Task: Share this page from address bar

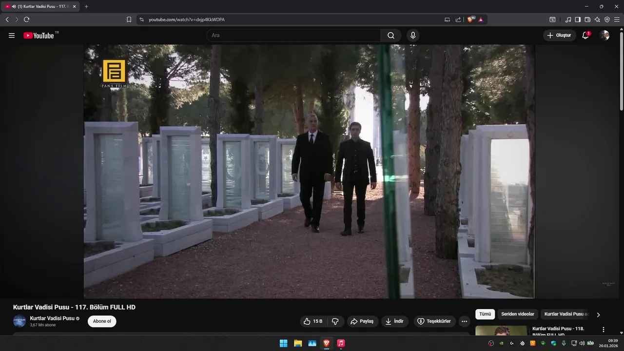Action: [458, 19]
